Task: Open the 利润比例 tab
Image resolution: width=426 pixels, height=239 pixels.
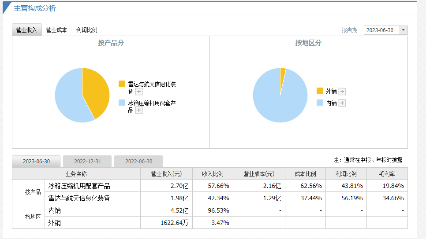Action: pos(86,30)
